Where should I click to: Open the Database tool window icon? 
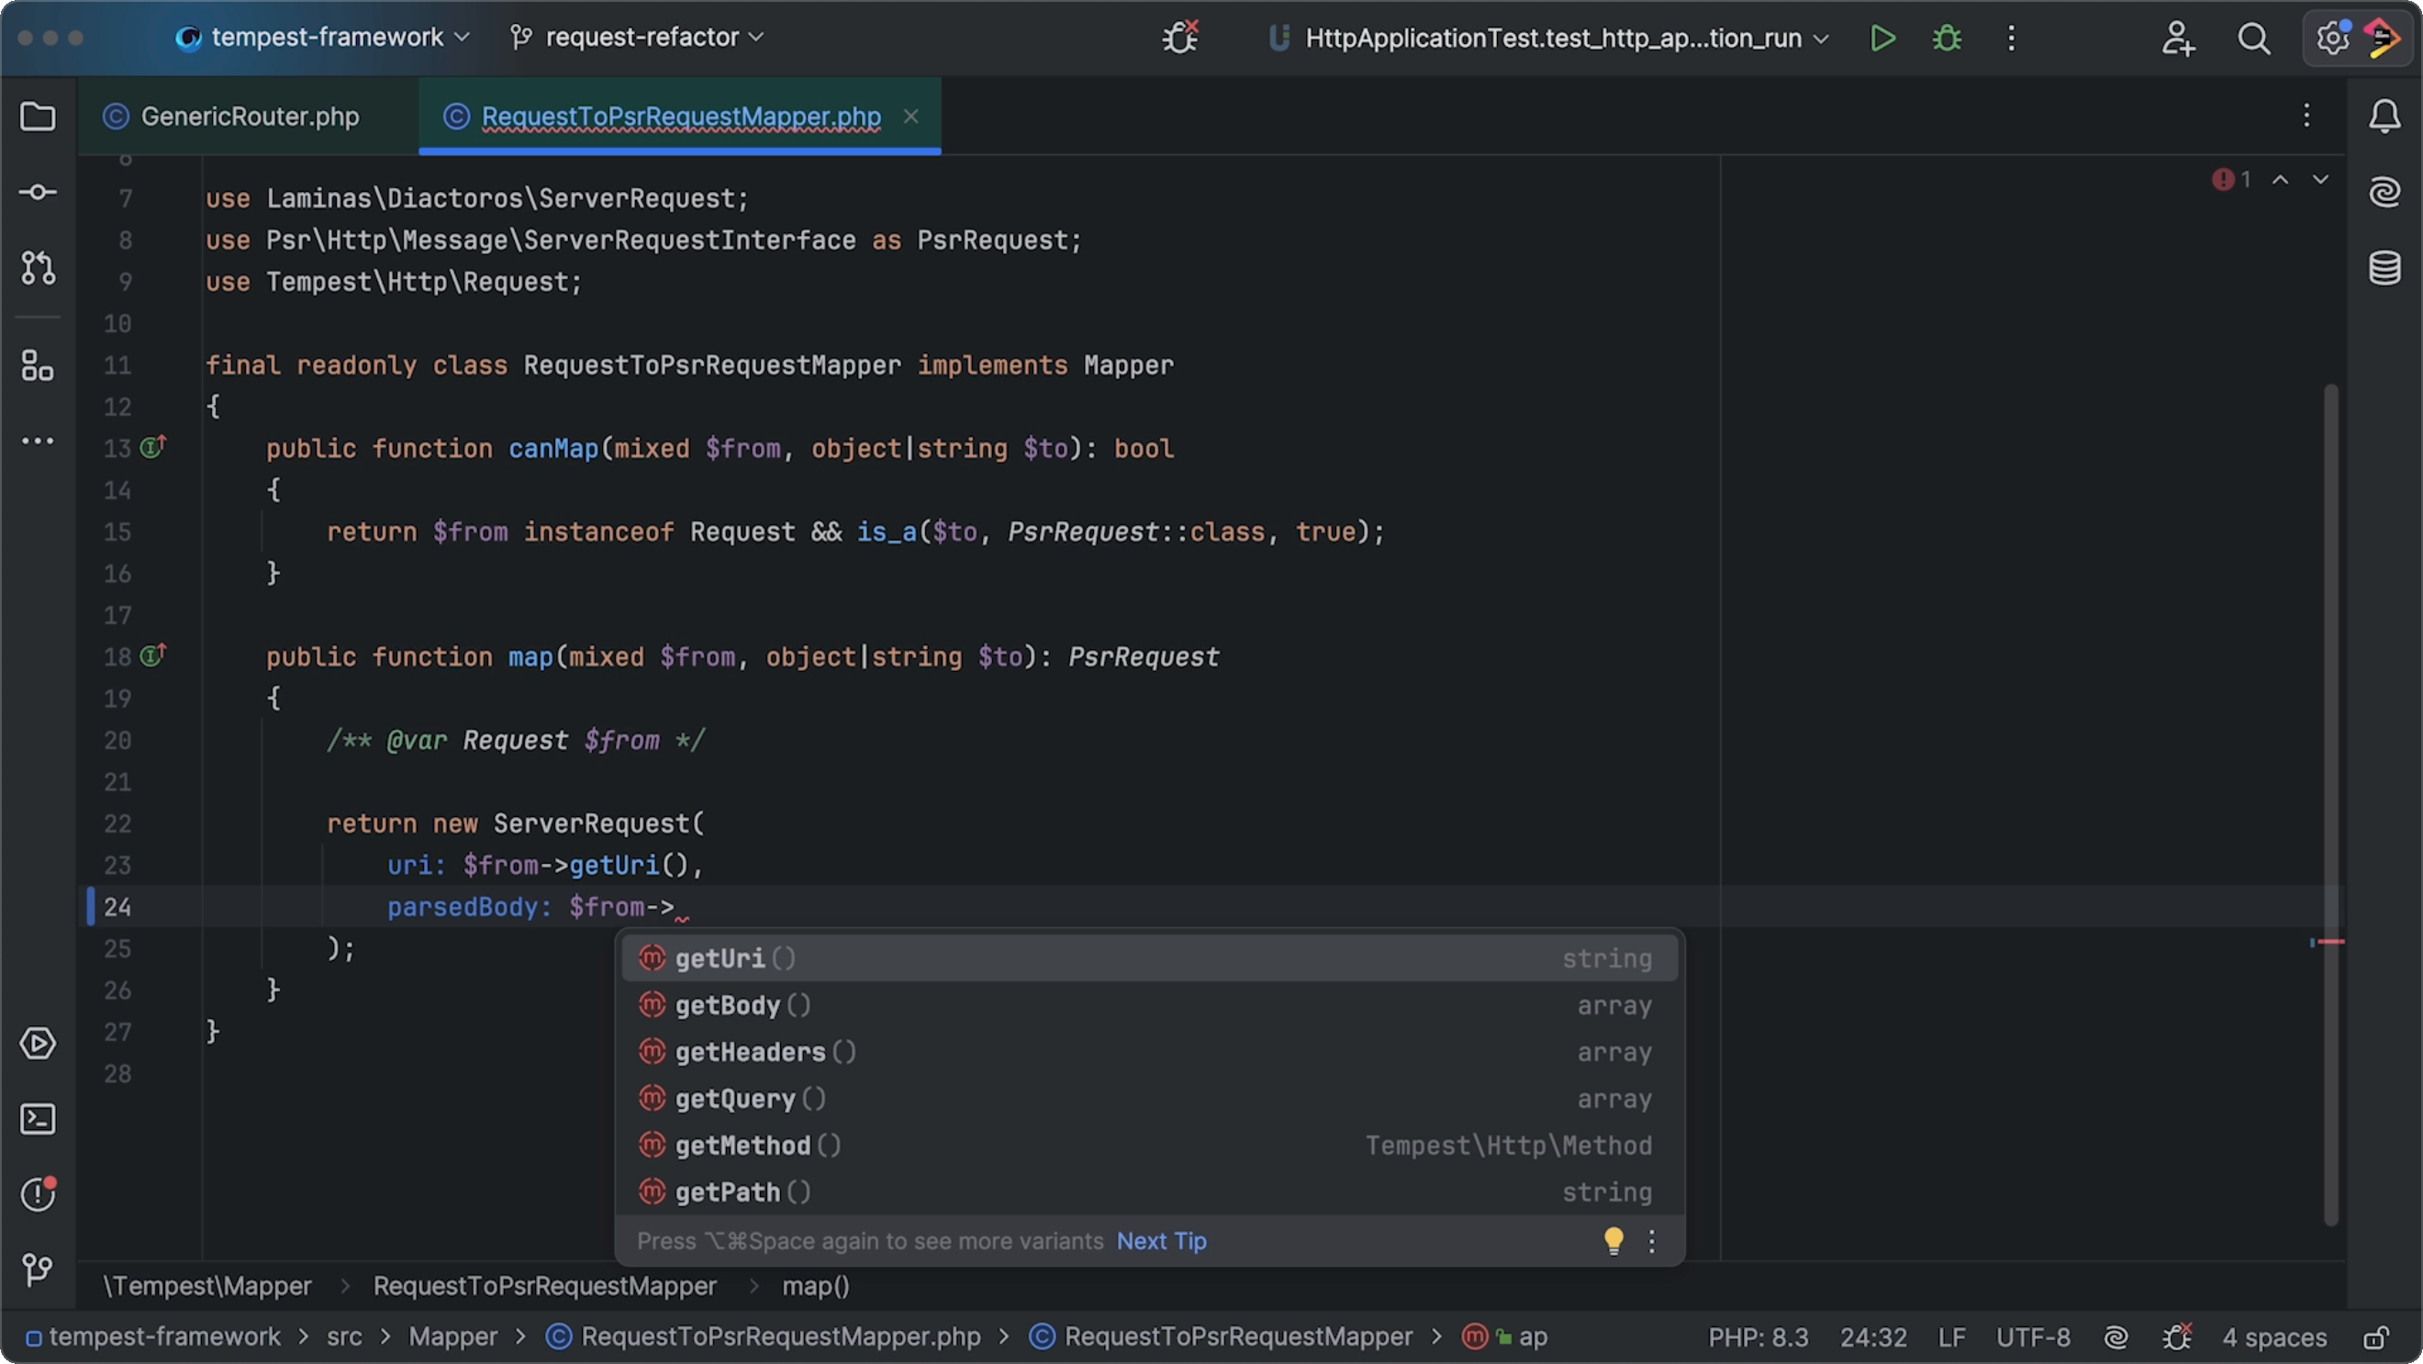pyautogui.click(x=2384, y=268)
